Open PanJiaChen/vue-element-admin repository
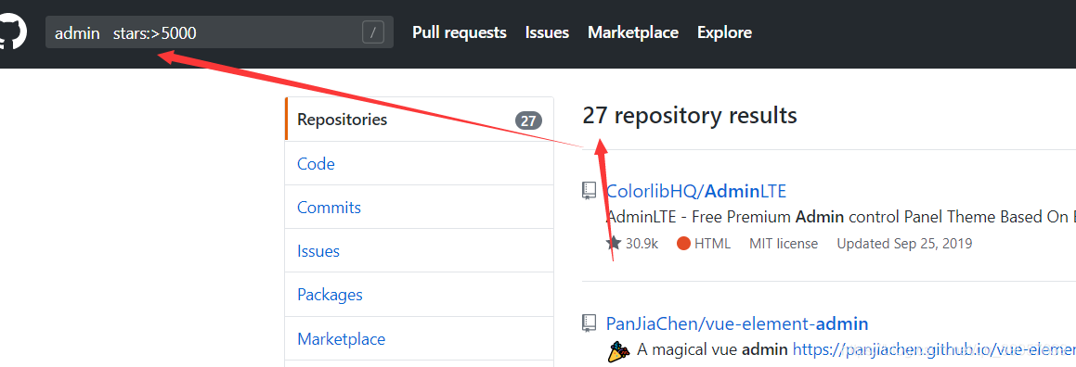 coord(737,323)
